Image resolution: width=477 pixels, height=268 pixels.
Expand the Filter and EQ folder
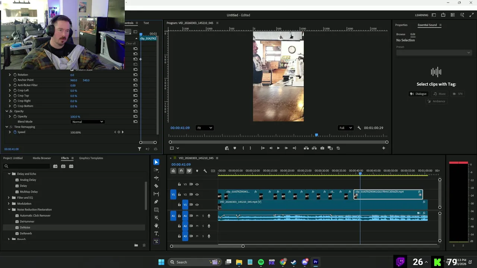pos(9,198)
